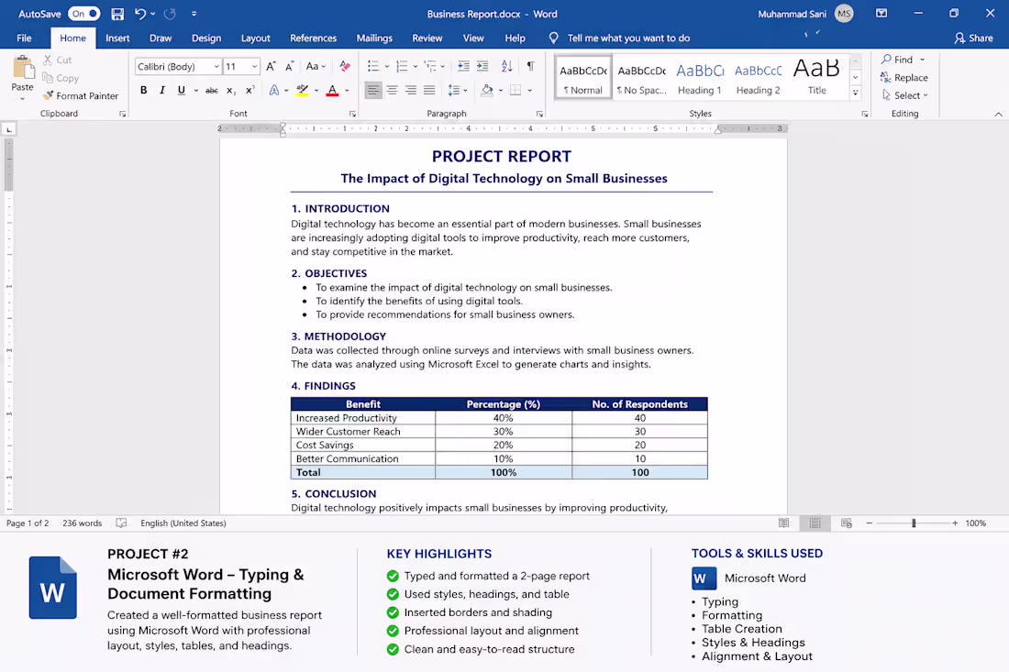
Task: Align text to the right
Action: point(411,91)
